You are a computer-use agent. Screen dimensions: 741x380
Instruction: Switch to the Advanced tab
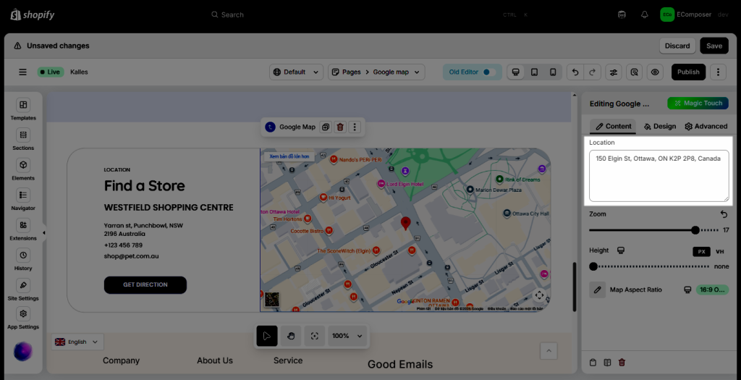[706, 126]
